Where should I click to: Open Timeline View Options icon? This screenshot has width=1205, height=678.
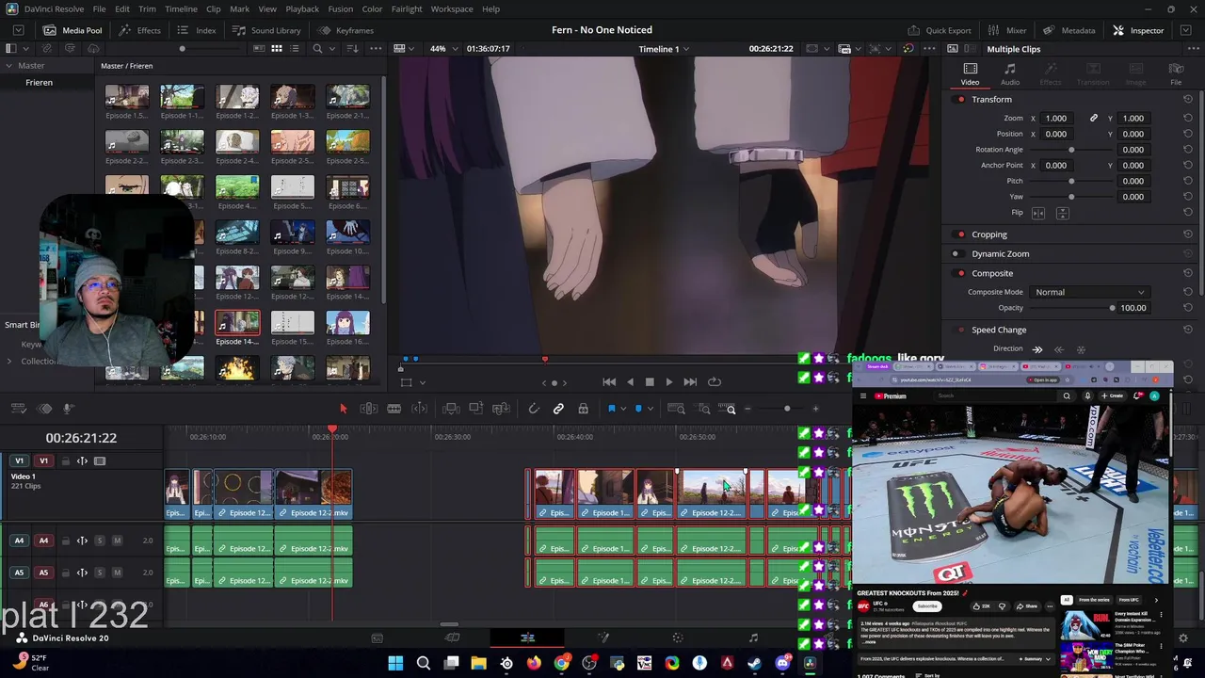click(18, 409)
